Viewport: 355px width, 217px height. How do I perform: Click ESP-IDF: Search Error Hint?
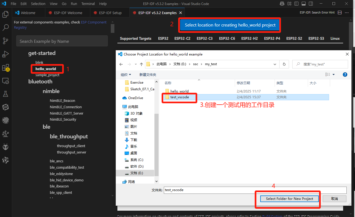coord(317,13)
